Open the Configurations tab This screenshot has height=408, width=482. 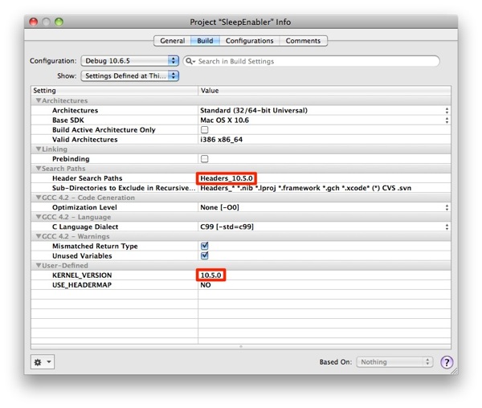(x=249, y=41)
